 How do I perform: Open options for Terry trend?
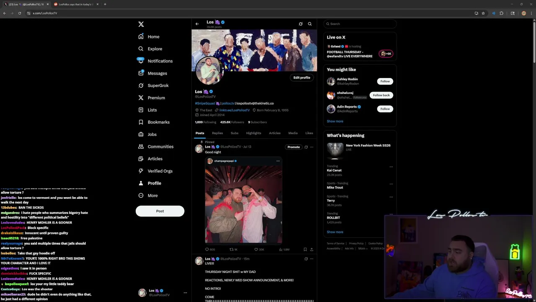coord(391,197)
